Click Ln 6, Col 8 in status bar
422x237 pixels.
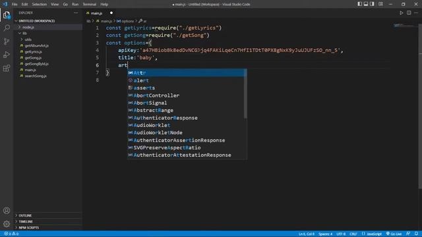pos(306,234)
